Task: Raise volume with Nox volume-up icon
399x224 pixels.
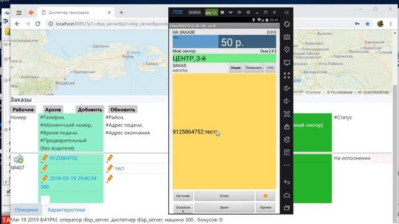Action: (x=287, y=88)
